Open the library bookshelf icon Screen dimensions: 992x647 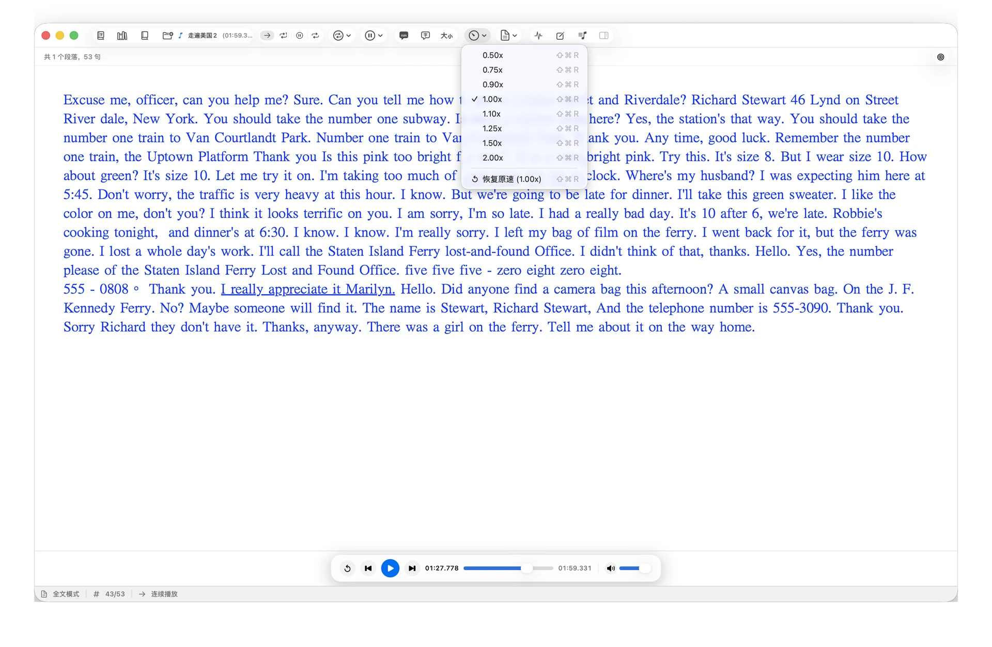click(122, 36)
